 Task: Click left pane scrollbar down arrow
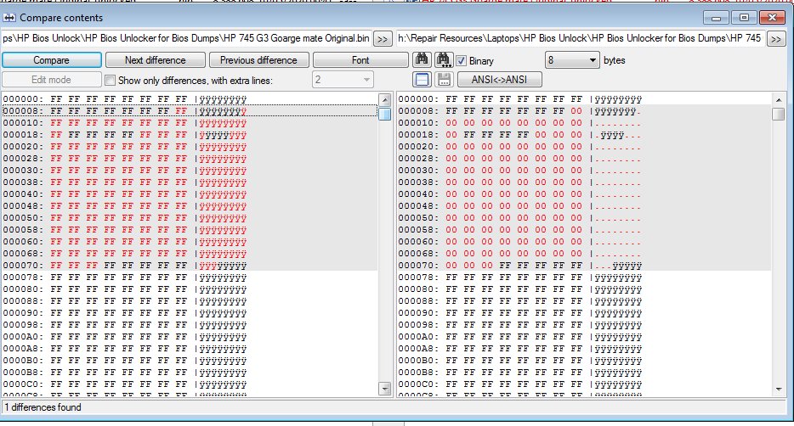(x=385, y=388)
